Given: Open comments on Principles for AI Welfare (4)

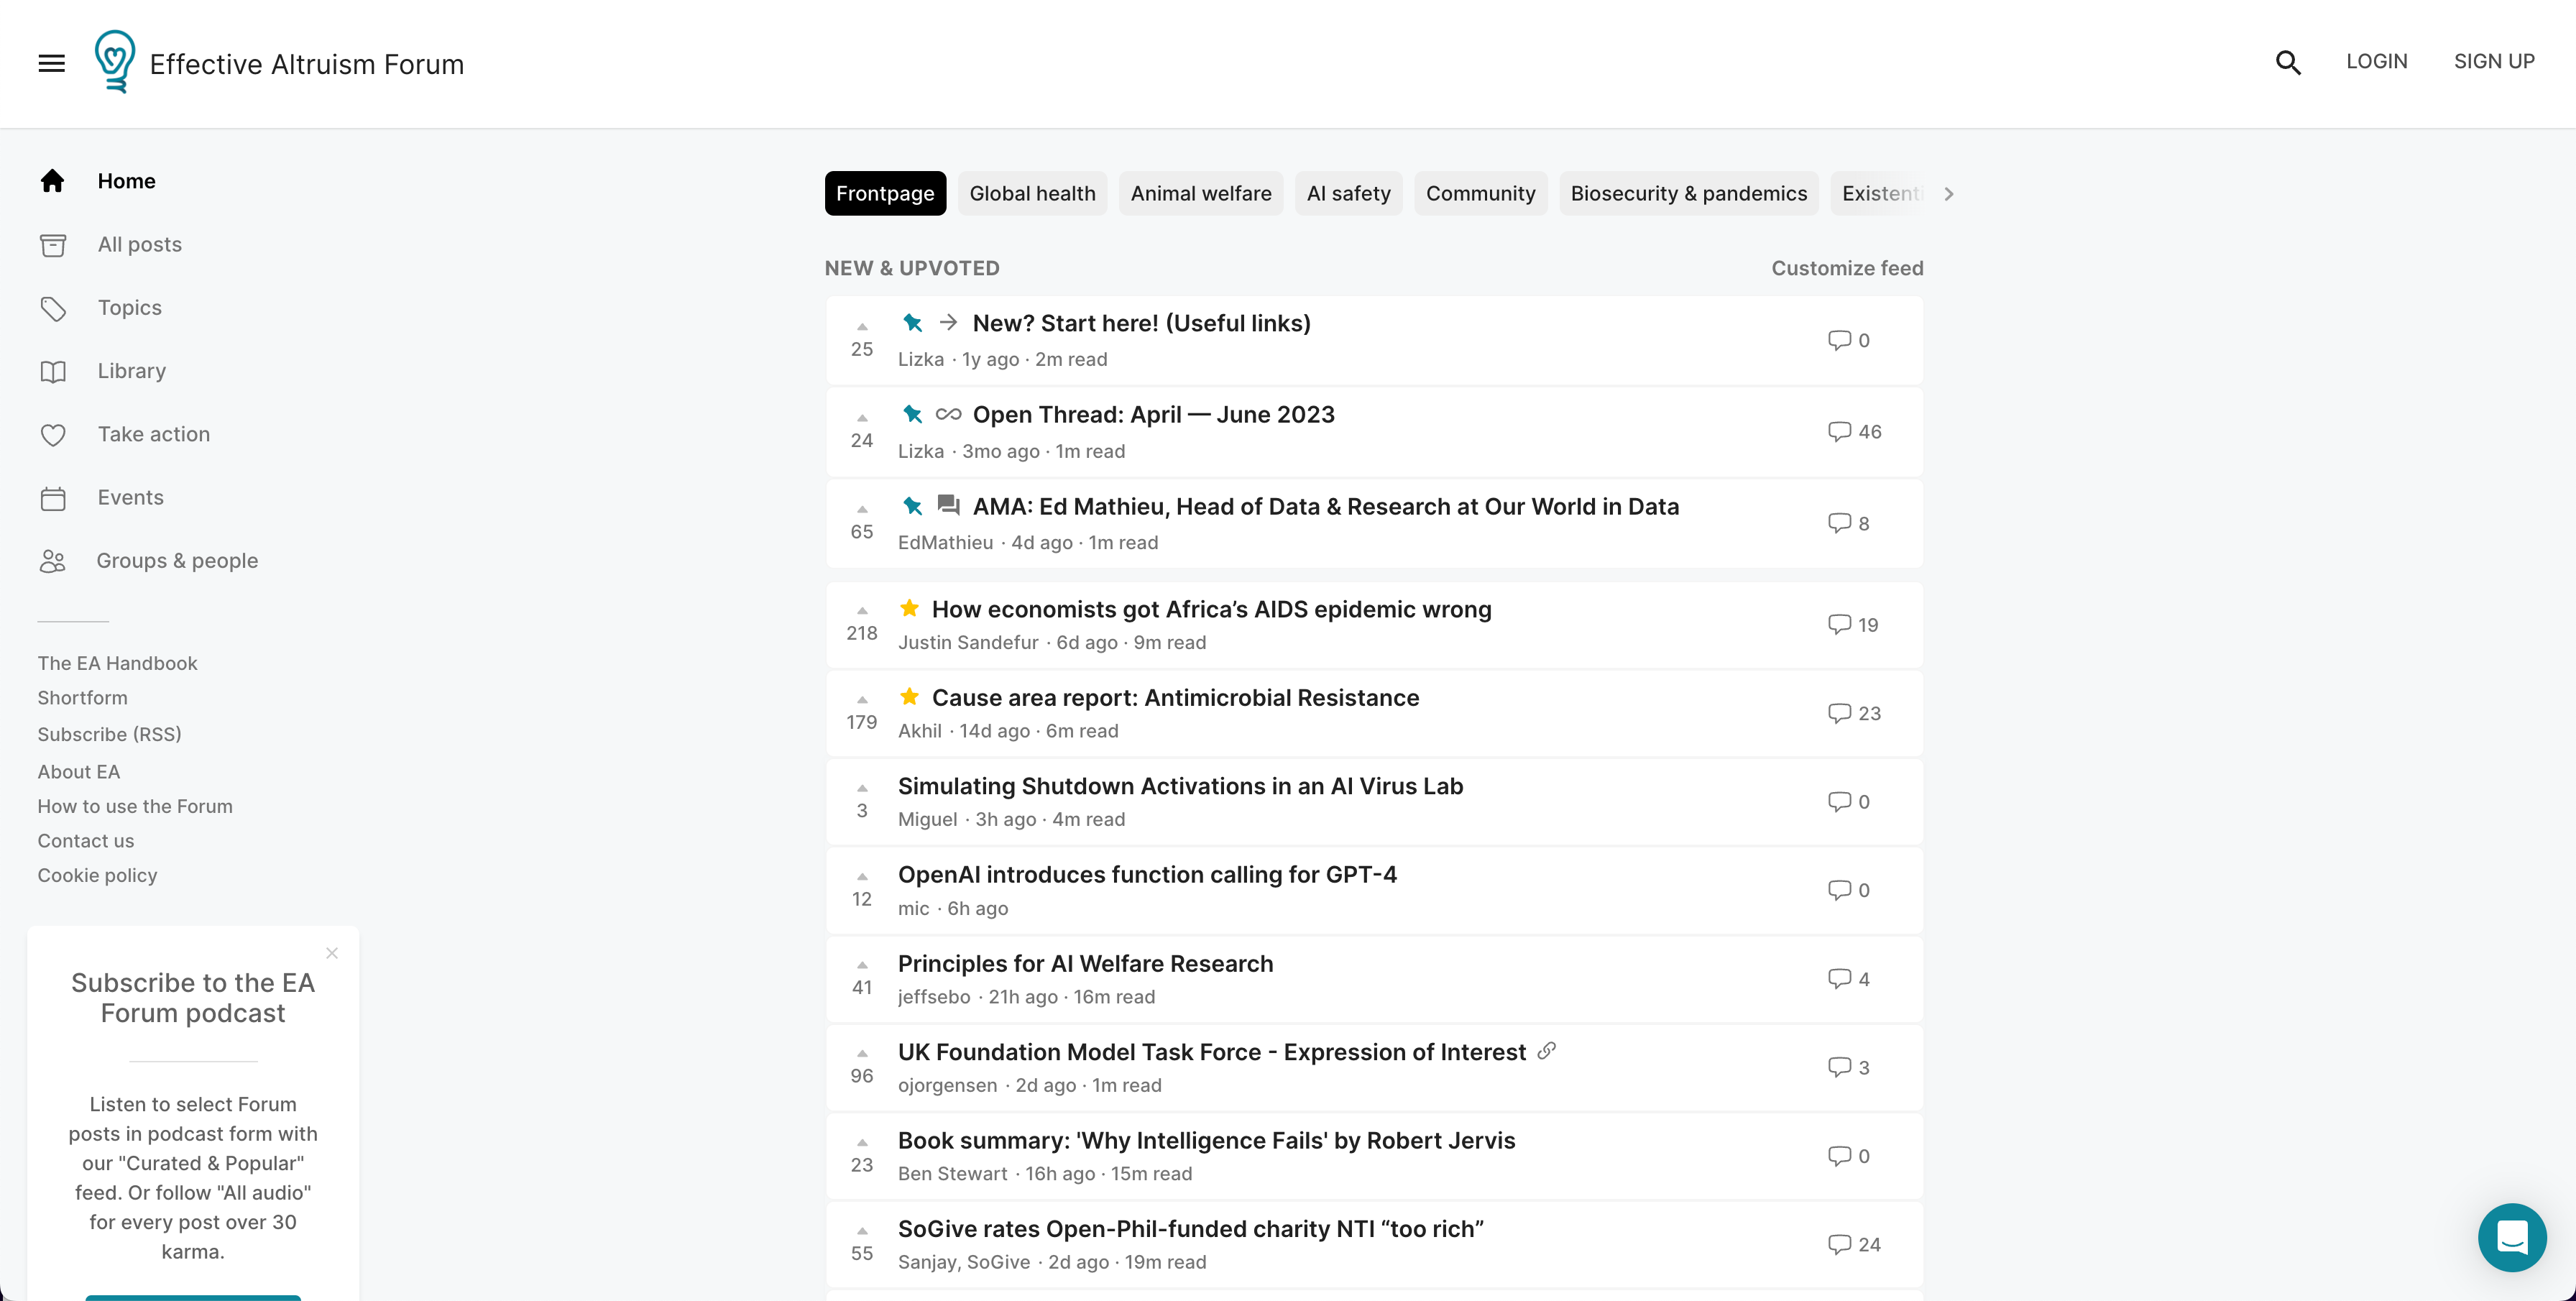Looking at the screenshot, I should 1848,978.
